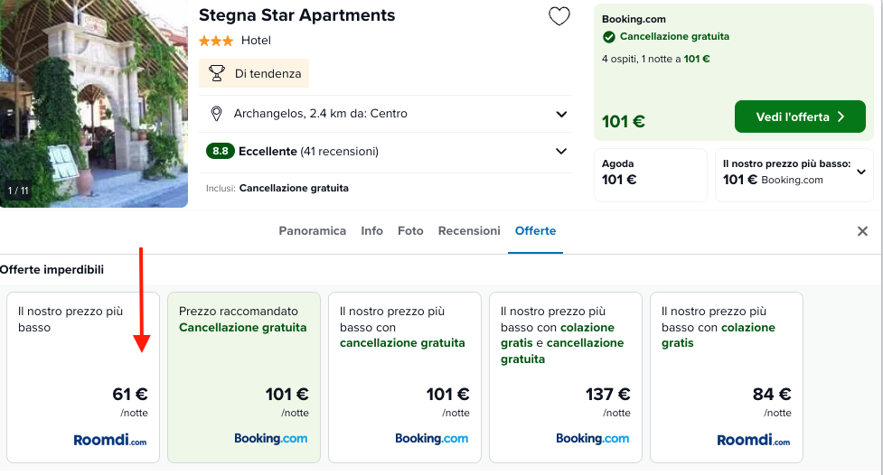Choose the 84 € Roomdi breakfast offer card
This screenshot has height=475, width=883.
point(727,377)
